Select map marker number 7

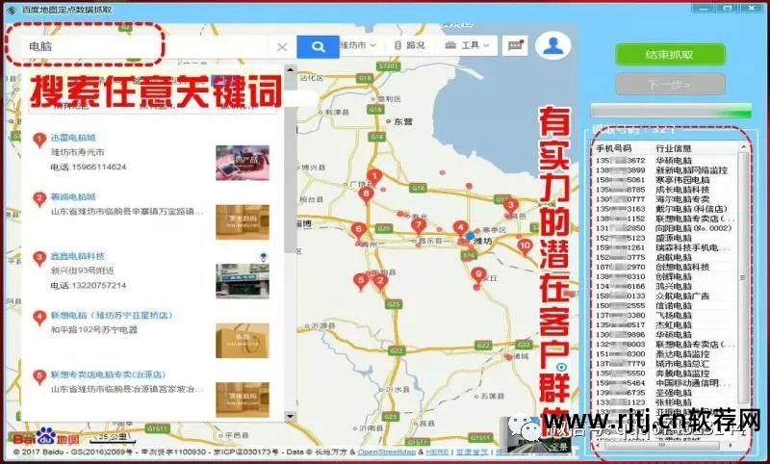(x=419, y=227)
